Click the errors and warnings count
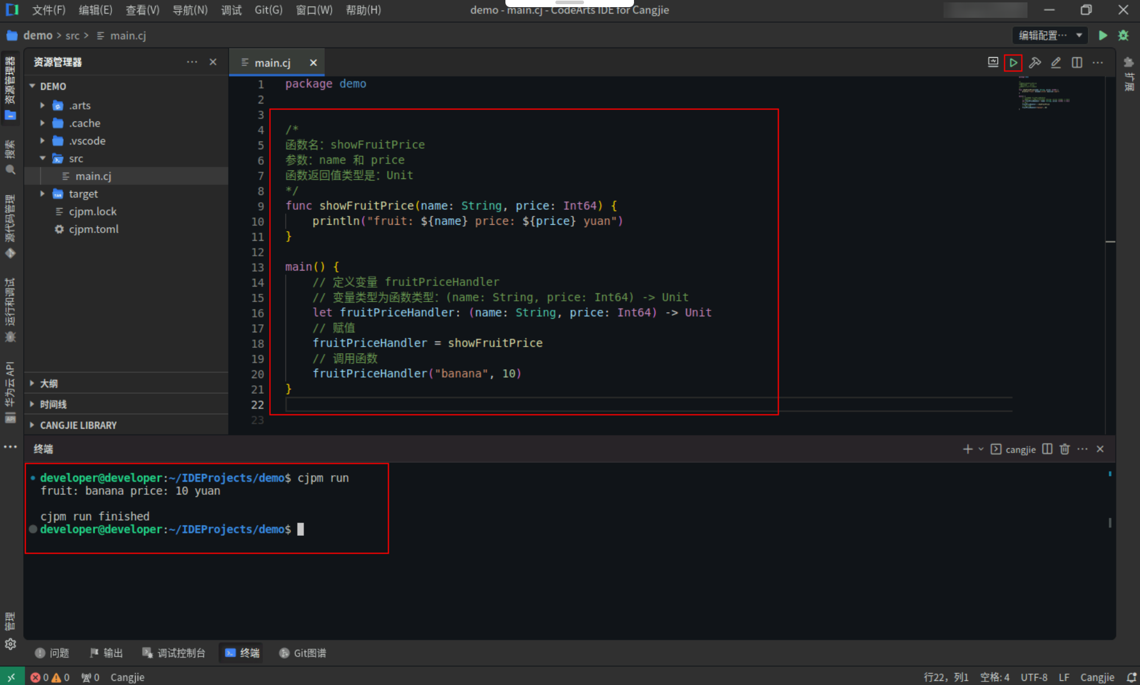 click(x=50, y=677)
